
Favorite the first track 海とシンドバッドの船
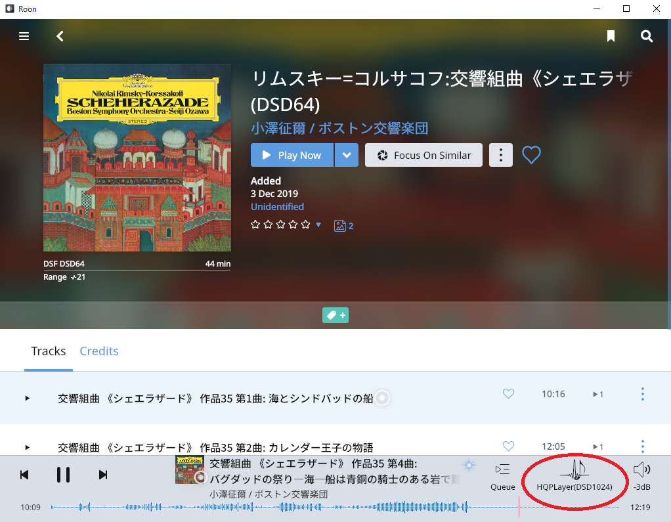click(508, 394)
